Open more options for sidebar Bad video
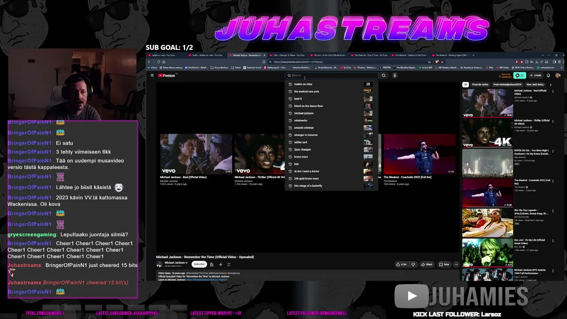The width and height of the screenshot is (567, 319). coord(552,92)
